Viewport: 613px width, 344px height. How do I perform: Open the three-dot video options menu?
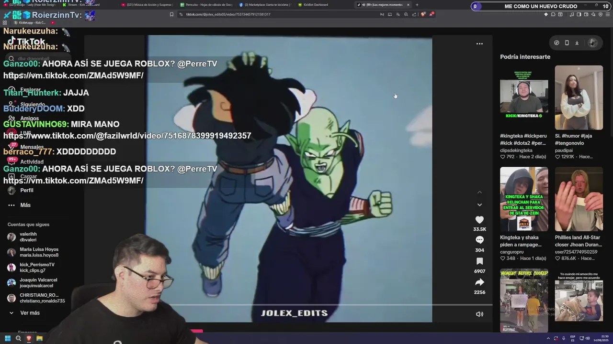[479, 43]
